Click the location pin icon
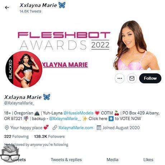Viewport: 165px width, 165px height. (x=7, y=128)
